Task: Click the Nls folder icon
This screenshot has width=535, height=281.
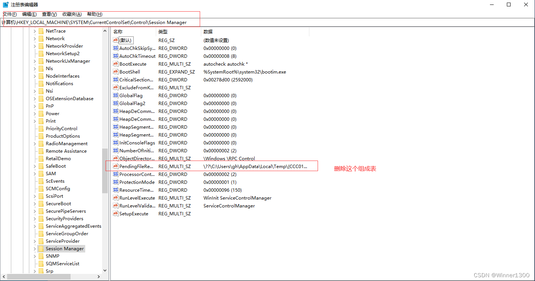Action: [x=41, y=69]
